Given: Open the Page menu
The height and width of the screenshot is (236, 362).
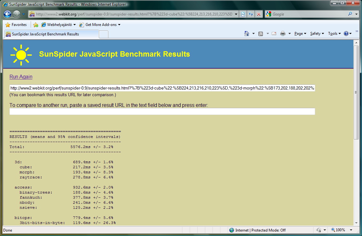Looking at the screenshot, I should pos(300,34).
